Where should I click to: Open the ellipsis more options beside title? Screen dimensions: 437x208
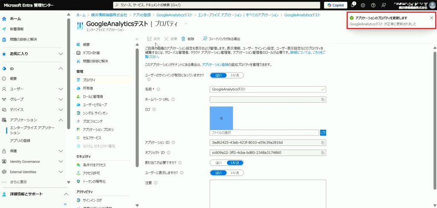[186, 24]
